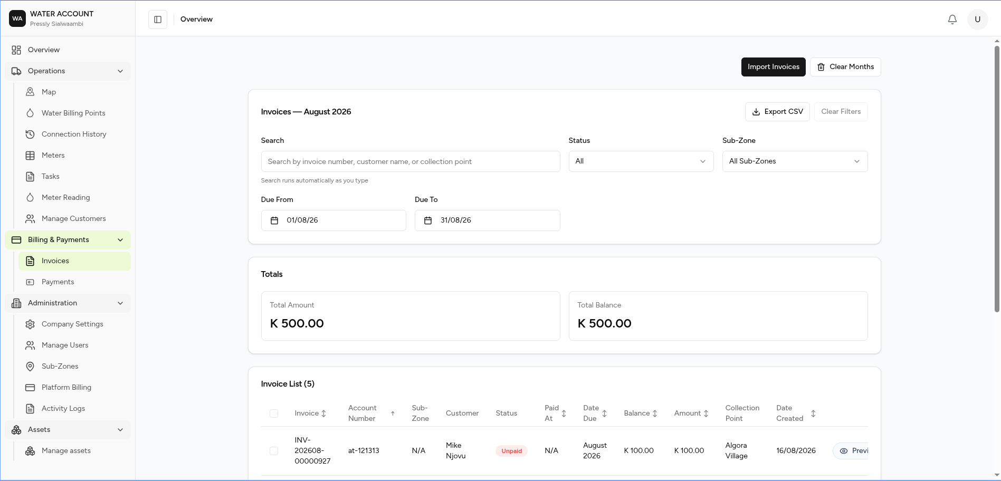Click the Sub-Zones location pin icon
1001x481 pixels.
[x=30, y=367]
